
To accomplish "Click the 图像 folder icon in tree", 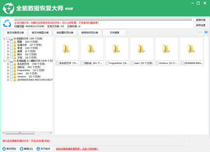I will [x=15, y=42].
